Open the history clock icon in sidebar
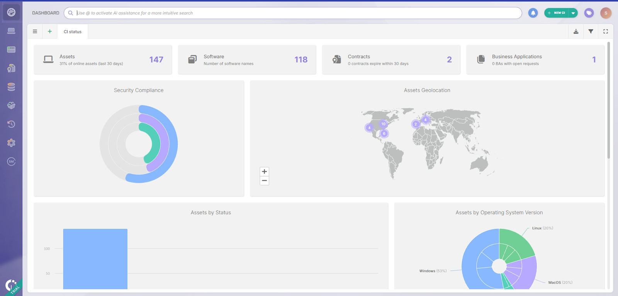 coord(11,124)
